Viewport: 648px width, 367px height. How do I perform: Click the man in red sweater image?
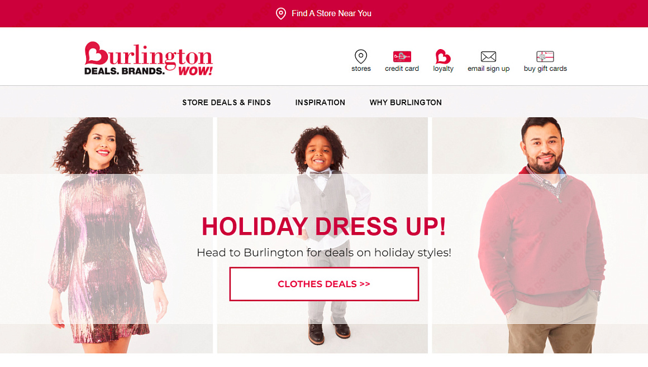pyautogui.click(x=540, y=235)
